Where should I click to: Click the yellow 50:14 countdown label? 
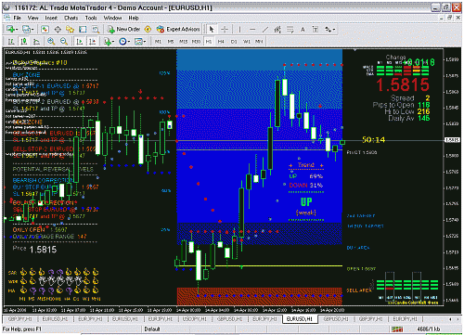click(373, 140)
